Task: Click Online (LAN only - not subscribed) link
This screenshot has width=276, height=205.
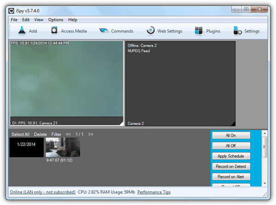Action: pos(43,192)
